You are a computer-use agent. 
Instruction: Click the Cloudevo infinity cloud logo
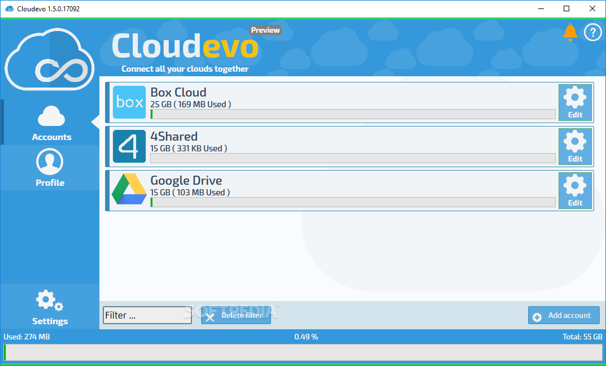pos(50,59)
